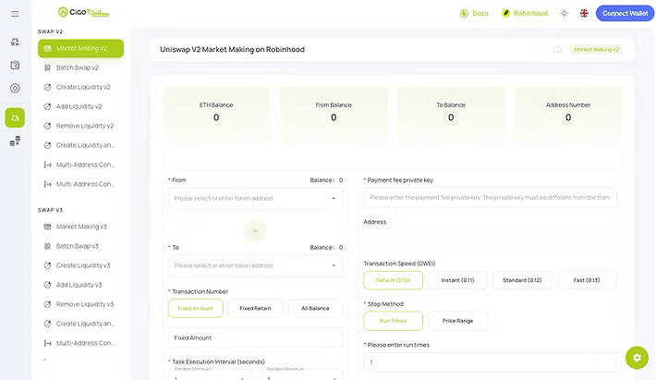Expand the To token address dropdown
Screen dimensions: 656x380
[x=255, y=265]
